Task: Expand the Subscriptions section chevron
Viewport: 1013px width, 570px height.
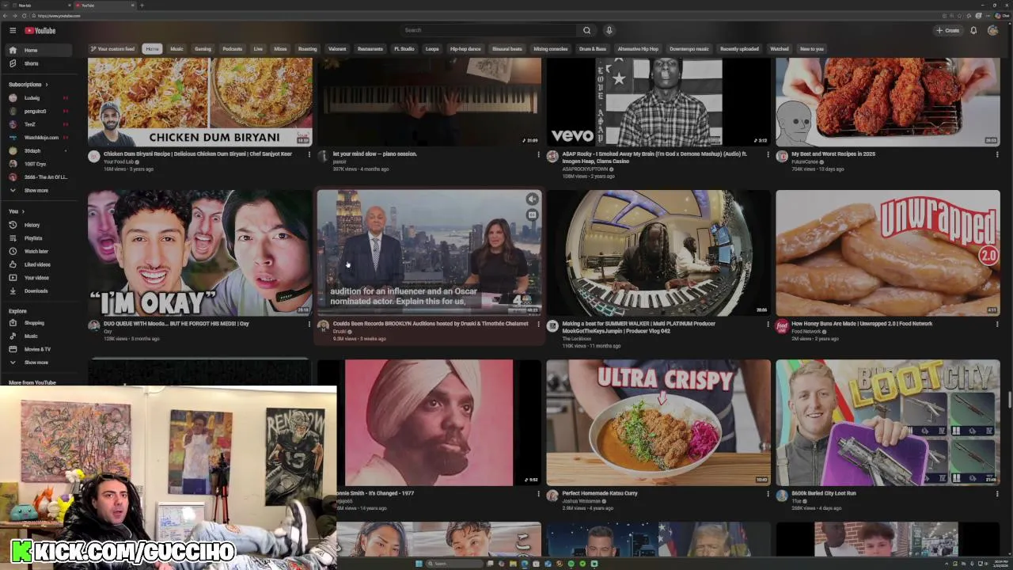Action: (x=47, y=84)
